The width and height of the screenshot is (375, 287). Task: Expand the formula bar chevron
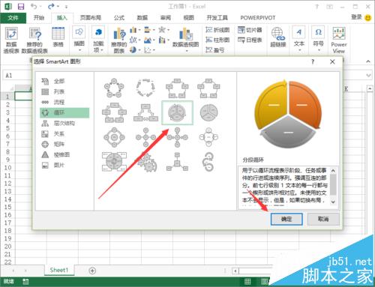point(368,75)
